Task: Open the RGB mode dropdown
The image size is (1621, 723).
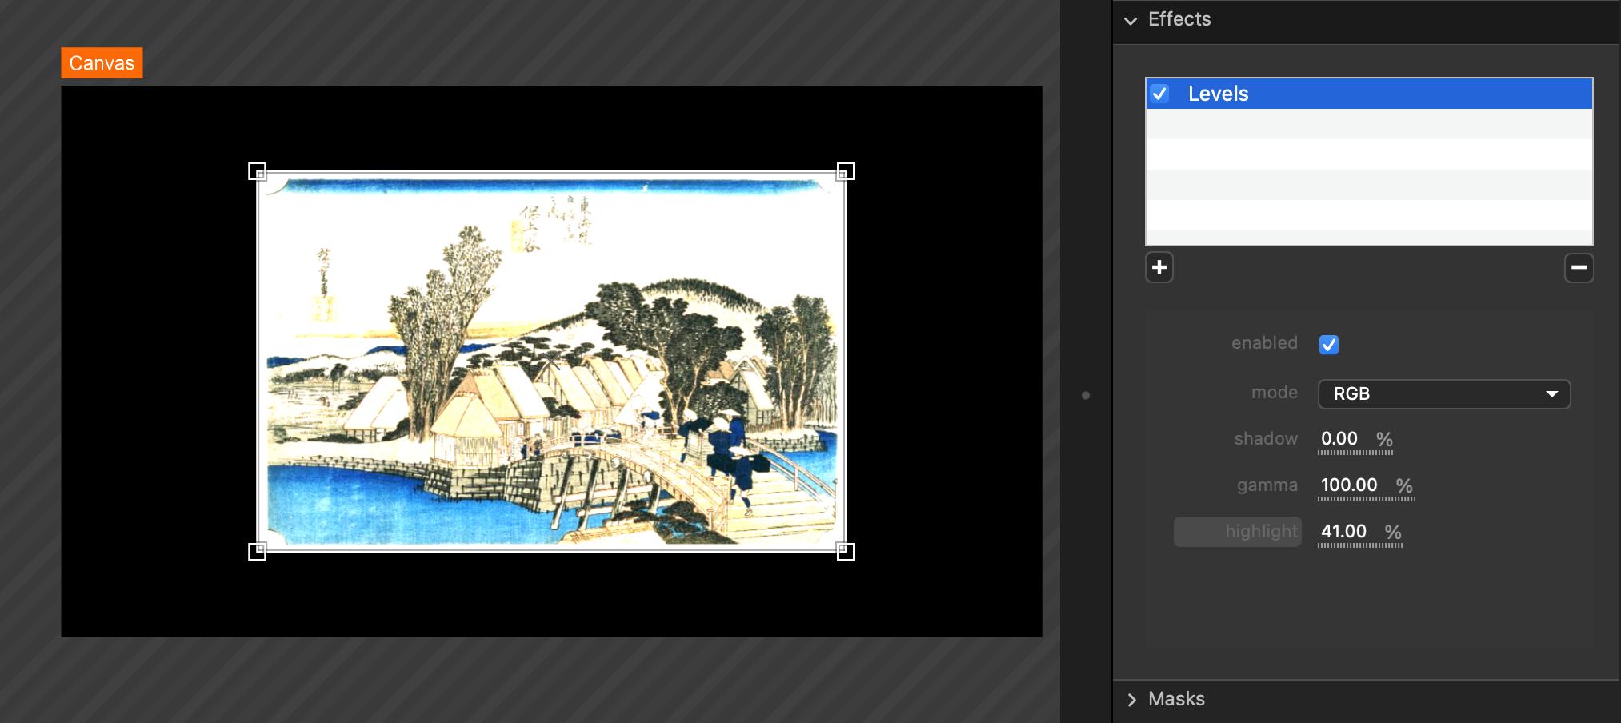Action: point(1443,394)
